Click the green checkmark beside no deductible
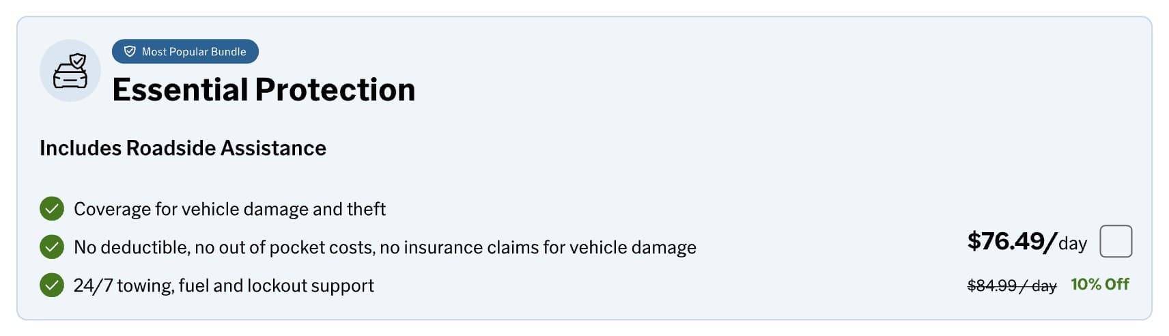 click(52, 247)
